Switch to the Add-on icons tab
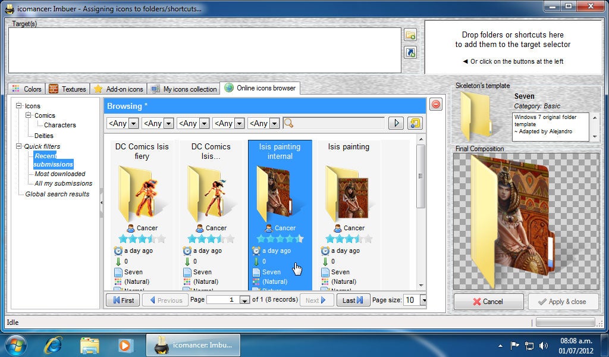 click(x=119, y=89)
